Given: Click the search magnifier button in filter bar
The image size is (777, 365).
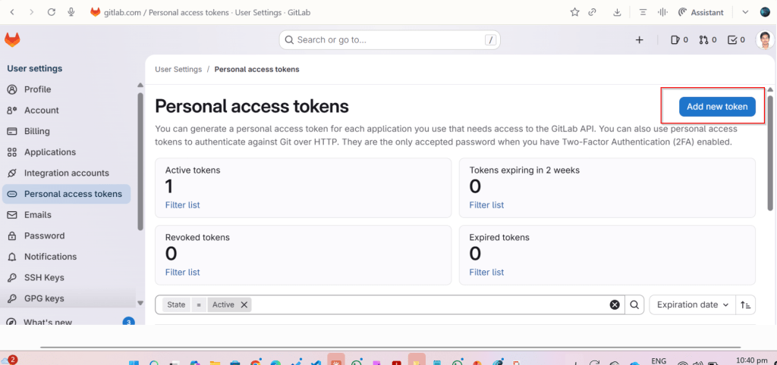Looking at the screenshot, I should pyautogui.click(x=635, y=304).
